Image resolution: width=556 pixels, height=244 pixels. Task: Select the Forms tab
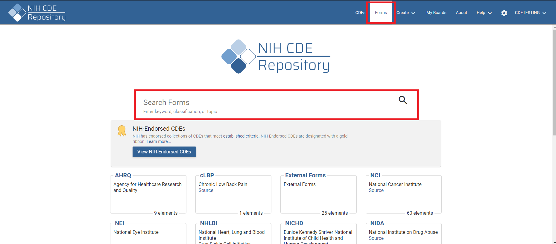[x=381, y=13]
